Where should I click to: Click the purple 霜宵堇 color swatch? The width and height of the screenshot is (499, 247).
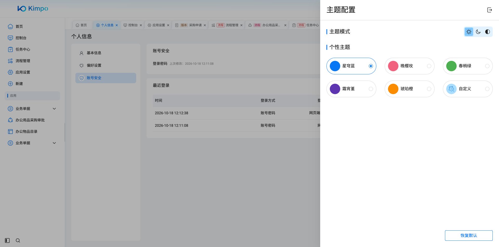335,89
